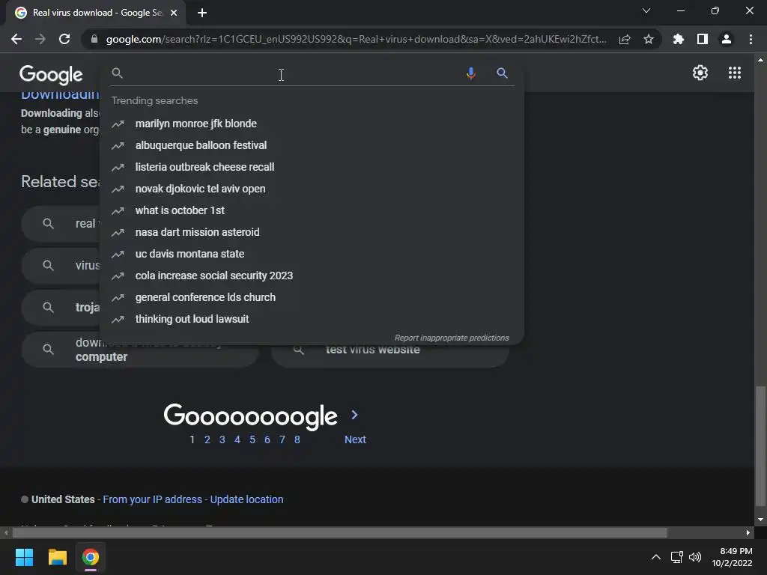
Task: Submit search with blue magnifier
Action: point(502,73)
